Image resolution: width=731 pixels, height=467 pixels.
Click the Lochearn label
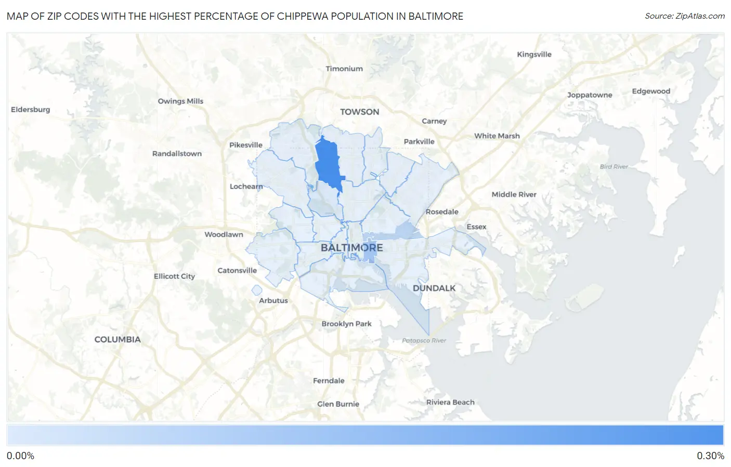[x=246, y=186]
